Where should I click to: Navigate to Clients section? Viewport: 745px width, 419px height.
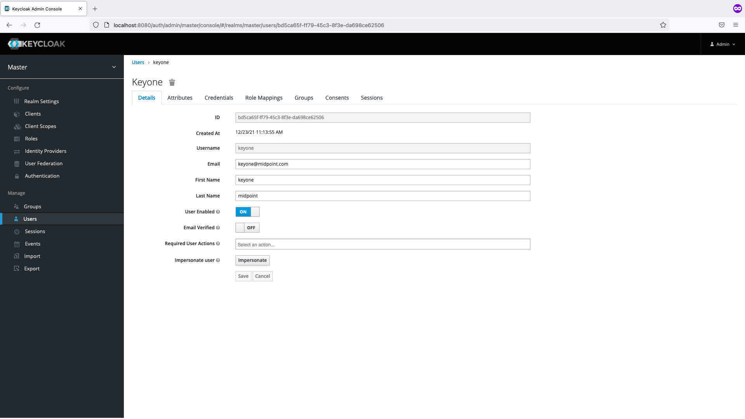tap(32, 113)
